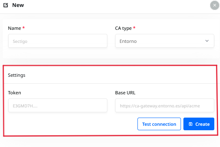Click the red asterisk next to CA type
The image size is (220, 147).
pyautogui.click(x=134, y=27)
